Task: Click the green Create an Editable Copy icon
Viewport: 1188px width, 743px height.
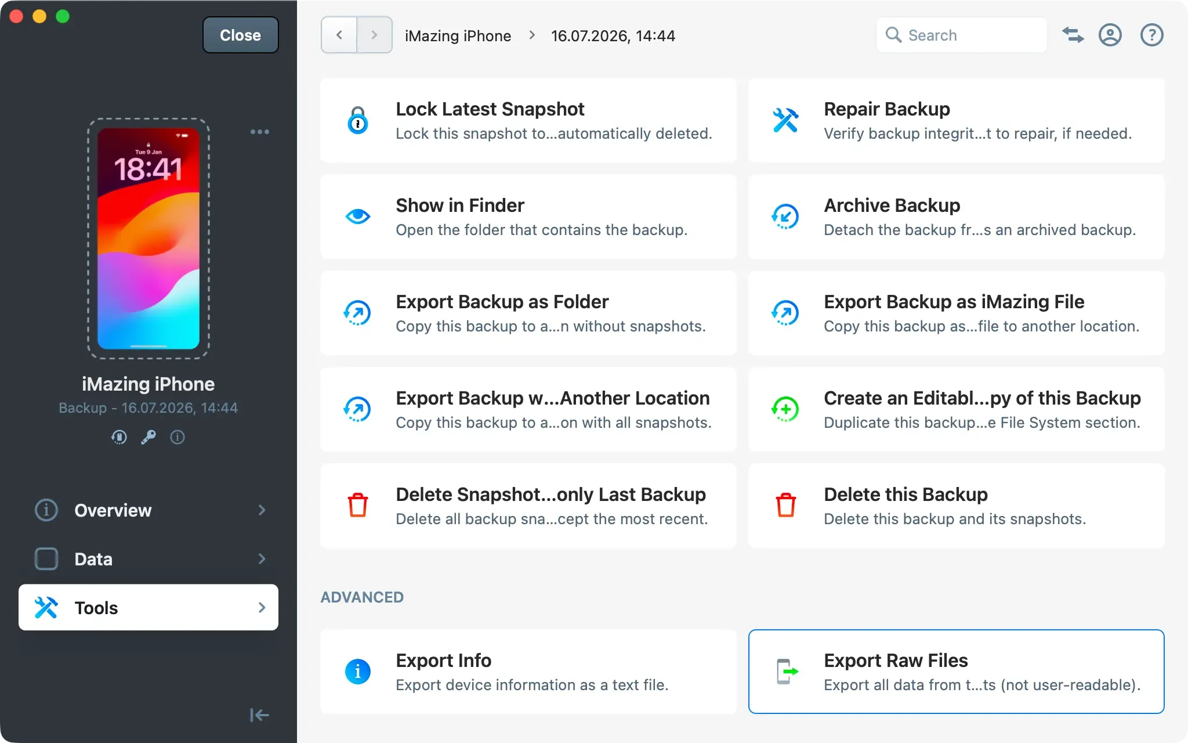Action: 785,409
